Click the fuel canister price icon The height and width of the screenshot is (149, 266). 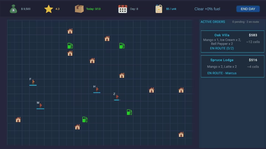(x=159, y=9)
